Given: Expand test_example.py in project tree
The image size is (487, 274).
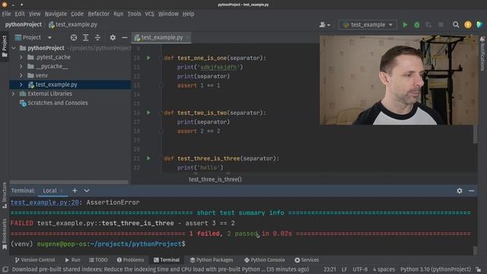Looking at the screenshot, I should (x=21, y=84).
